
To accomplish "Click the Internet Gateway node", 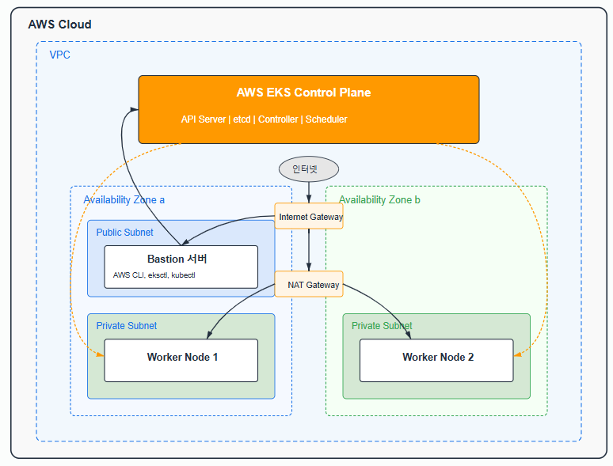I will click(x=308, y=216).
